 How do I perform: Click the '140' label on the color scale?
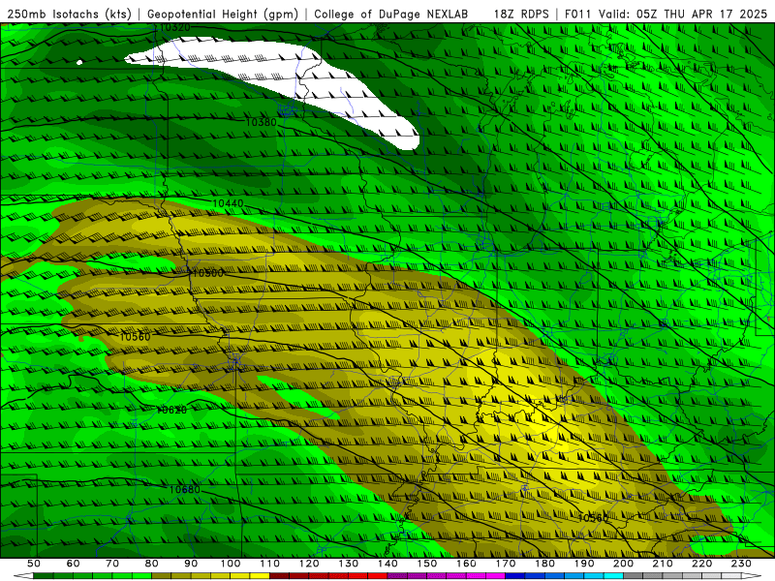coord(388,564)
